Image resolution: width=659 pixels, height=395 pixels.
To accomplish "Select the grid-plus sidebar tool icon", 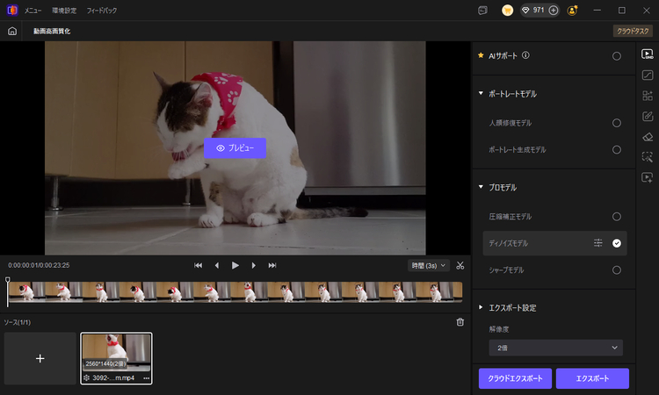I will point(648,96).
